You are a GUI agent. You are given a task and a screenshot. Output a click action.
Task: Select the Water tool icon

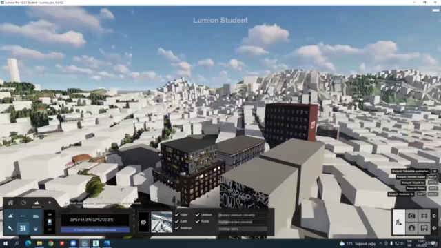pyautogui.click(x=23, y=216)
